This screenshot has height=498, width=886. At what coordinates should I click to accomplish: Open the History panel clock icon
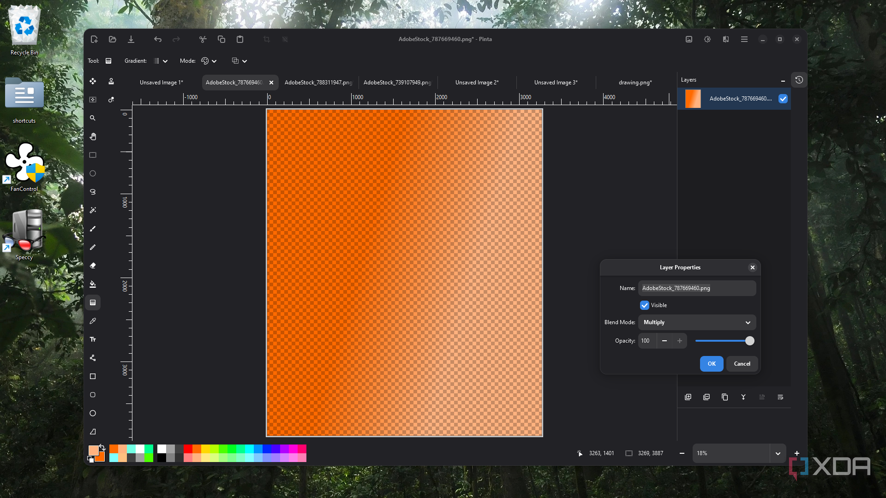click(x=799, y=80)
